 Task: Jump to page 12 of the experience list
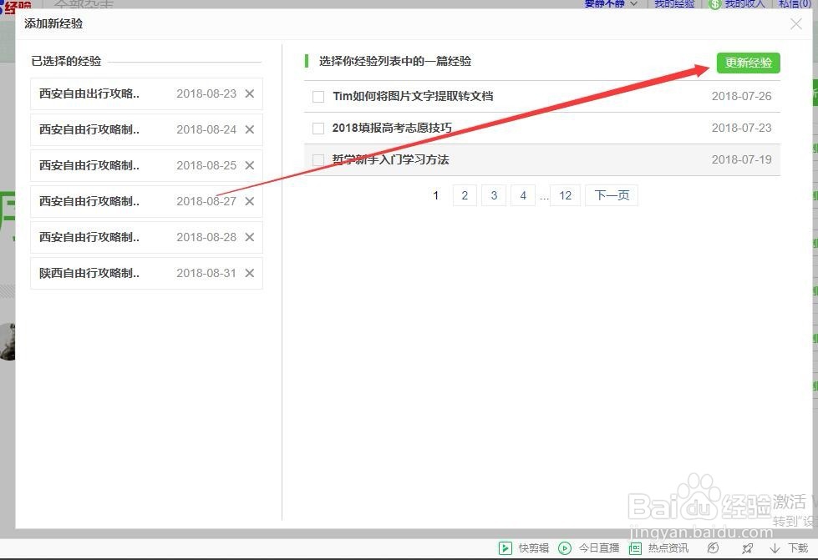click(x=565, y=195)
